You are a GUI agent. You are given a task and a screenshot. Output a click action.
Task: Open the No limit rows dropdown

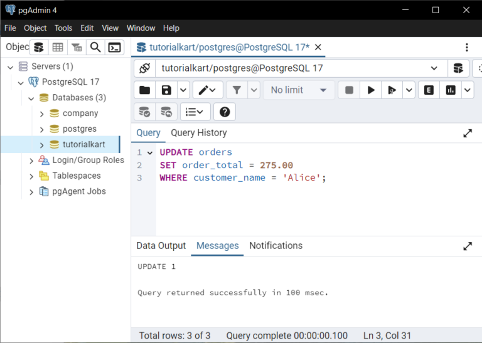click(298, 90)
